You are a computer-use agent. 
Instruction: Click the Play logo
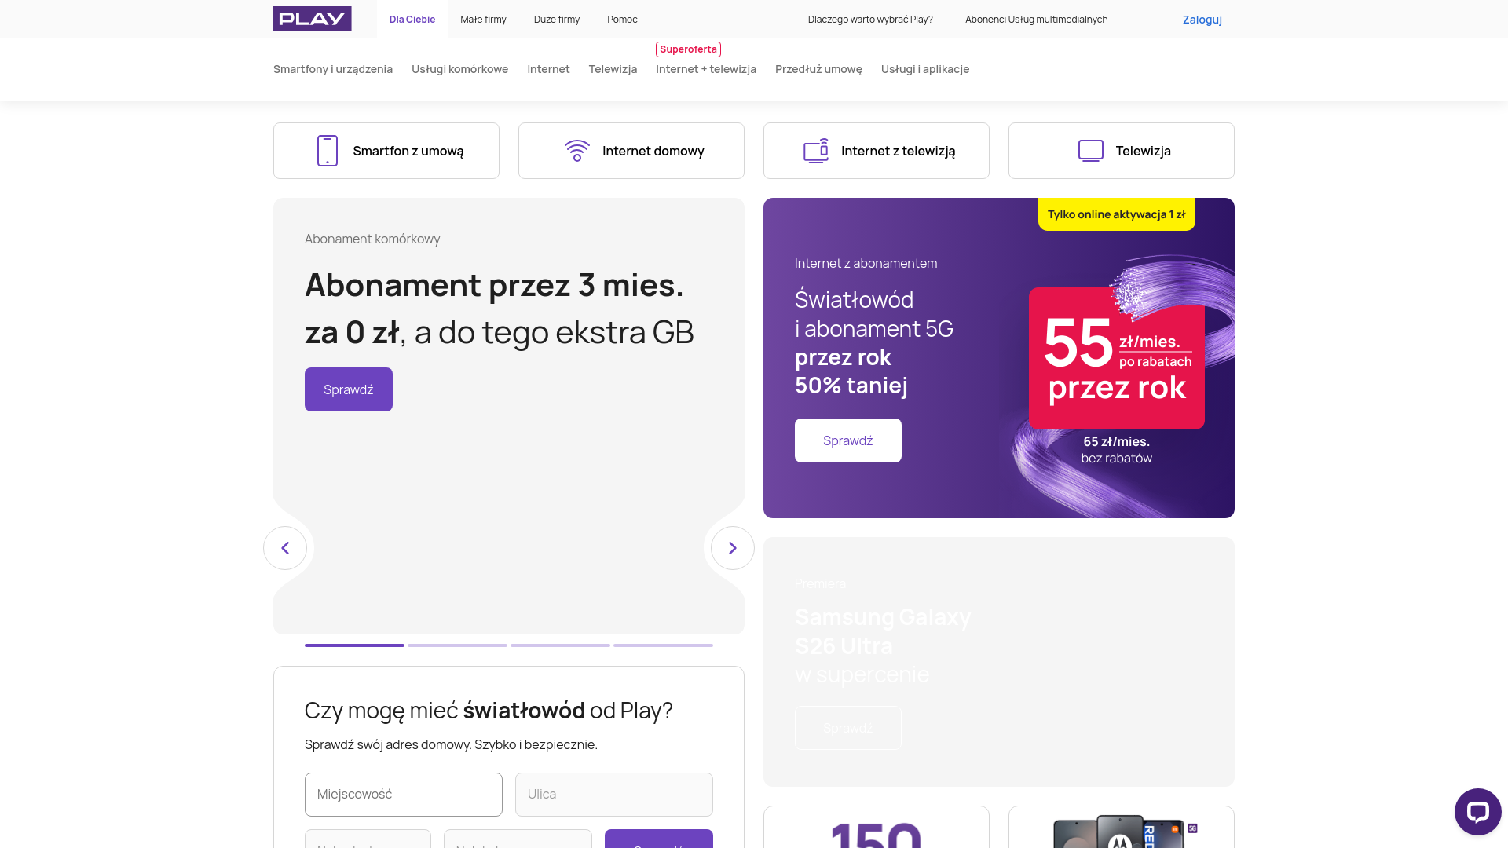312,19
